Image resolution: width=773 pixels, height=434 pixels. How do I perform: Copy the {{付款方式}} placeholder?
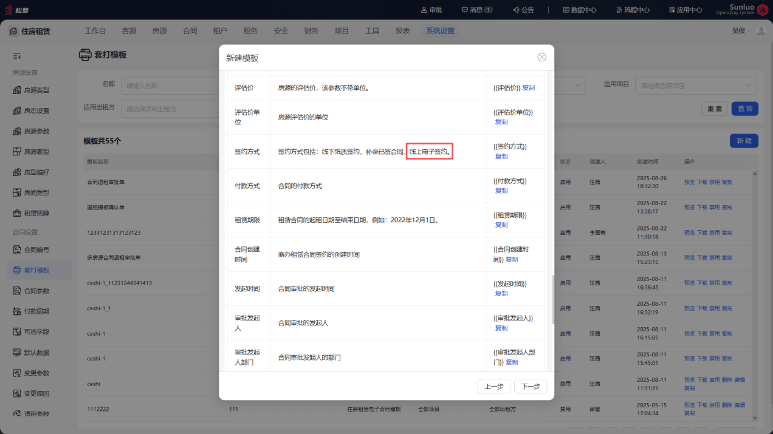click(501, 191)
